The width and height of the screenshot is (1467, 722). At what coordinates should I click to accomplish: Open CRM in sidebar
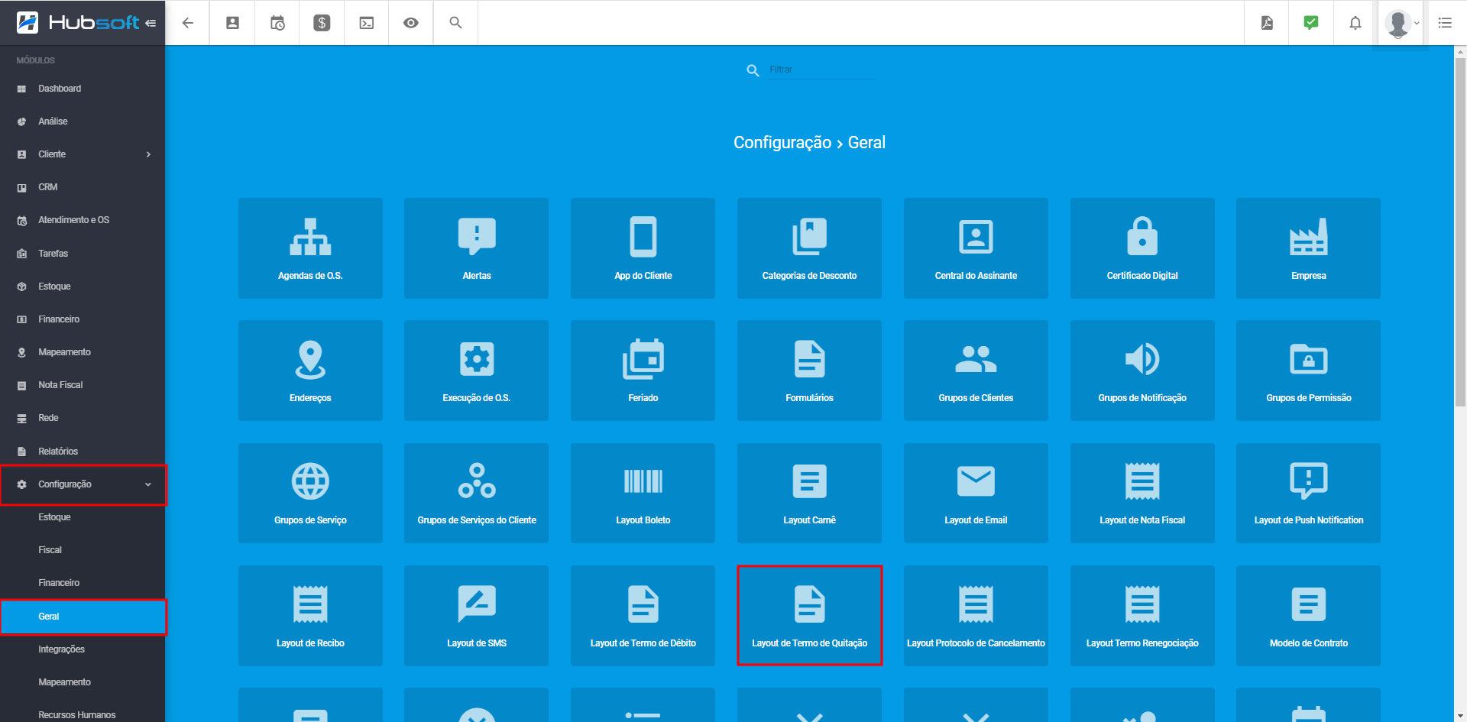click(x=83, y=187)
